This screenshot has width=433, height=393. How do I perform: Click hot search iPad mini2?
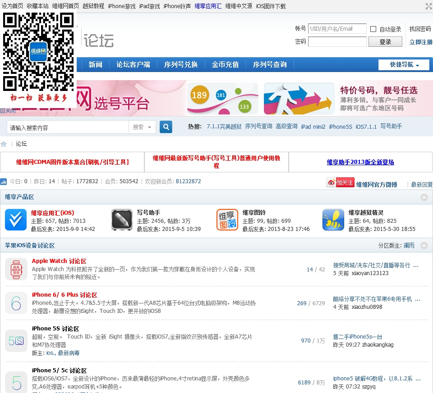click(x=313, y=126)
